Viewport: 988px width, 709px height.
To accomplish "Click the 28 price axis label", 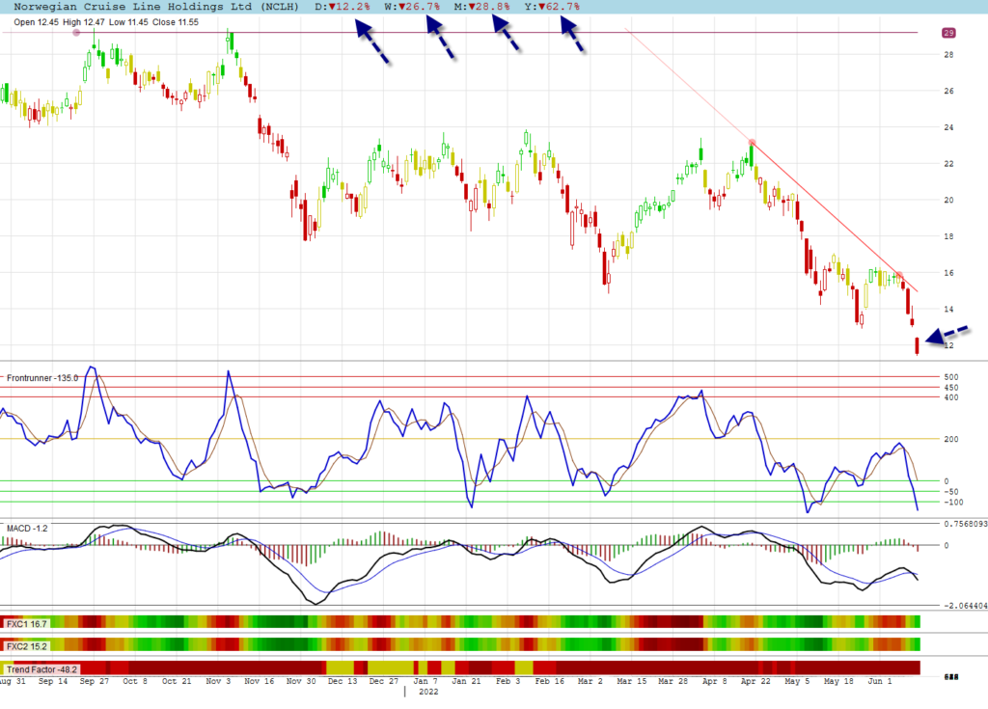I will coord(948,55).
